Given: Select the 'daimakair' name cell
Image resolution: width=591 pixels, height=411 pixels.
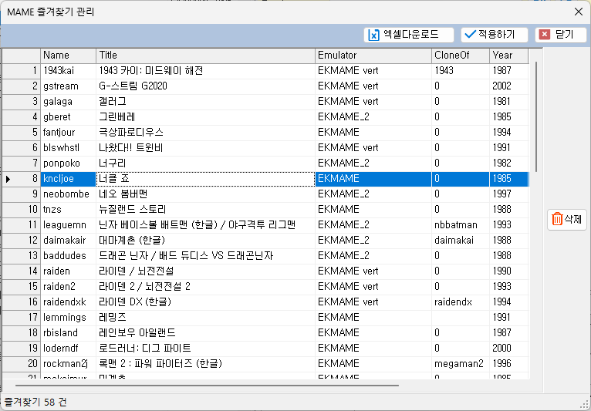Looking at the screenshot, I should pos(68,241).
